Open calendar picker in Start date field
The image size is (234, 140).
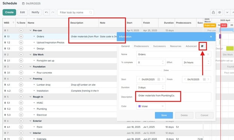click(x=159, y=79)
